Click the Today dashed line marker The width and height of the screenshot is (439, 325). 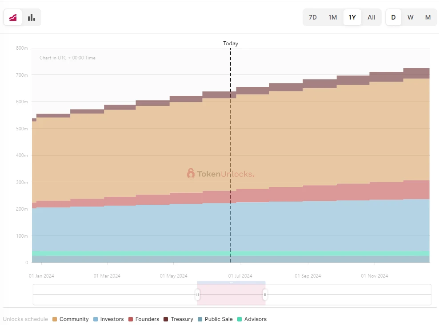coord(231,43)
